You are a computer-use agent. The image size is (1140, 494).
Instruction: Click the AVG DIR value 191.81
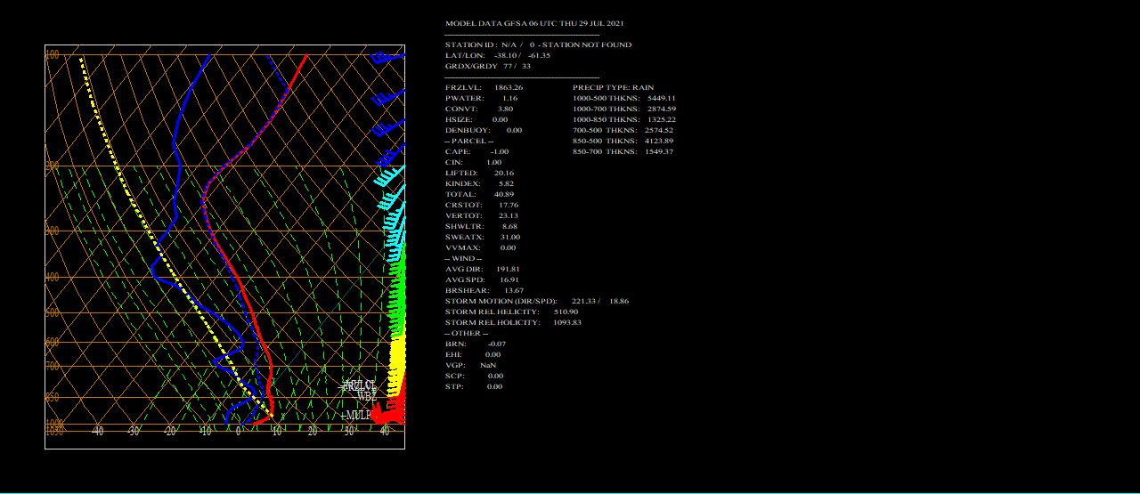[x=508, y=269]
